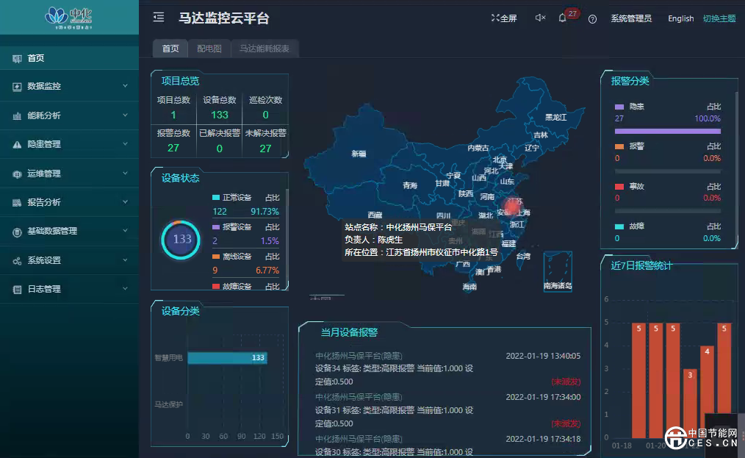Expand the 基础数据管理 menu chevron
The height and width of the screenshot is (458, 745).
(x=126, y=231)
